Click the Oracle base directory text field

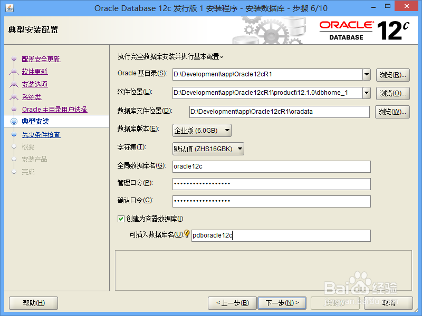click(267, 74)
